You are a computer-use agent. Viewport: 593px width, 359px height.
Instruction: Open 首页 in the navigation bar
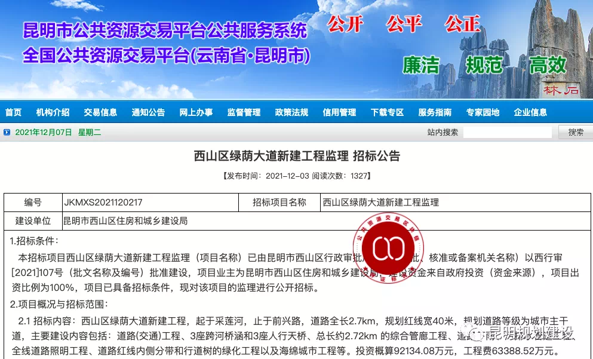[13, 112]
